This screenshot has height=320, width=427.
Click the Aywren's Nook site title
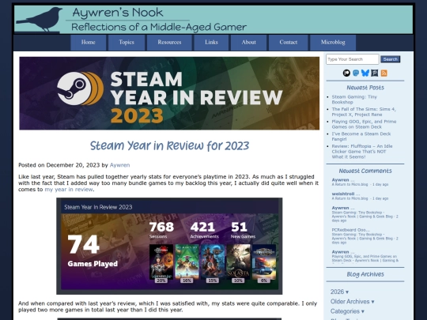click(118, 13)
